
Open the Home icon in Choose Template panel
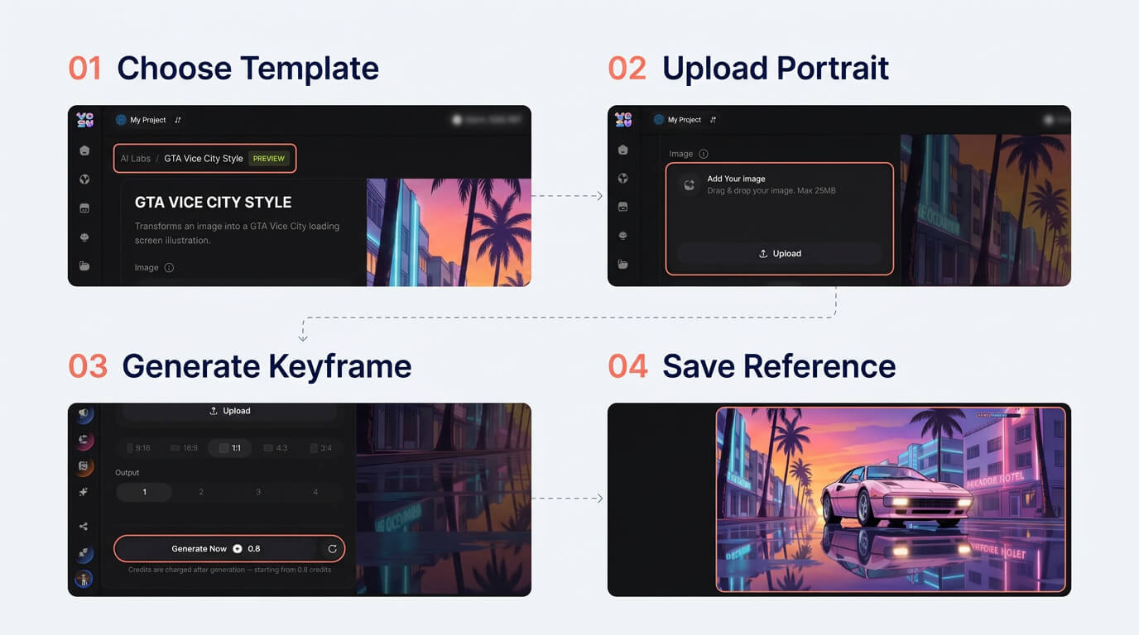pos(84,150)
